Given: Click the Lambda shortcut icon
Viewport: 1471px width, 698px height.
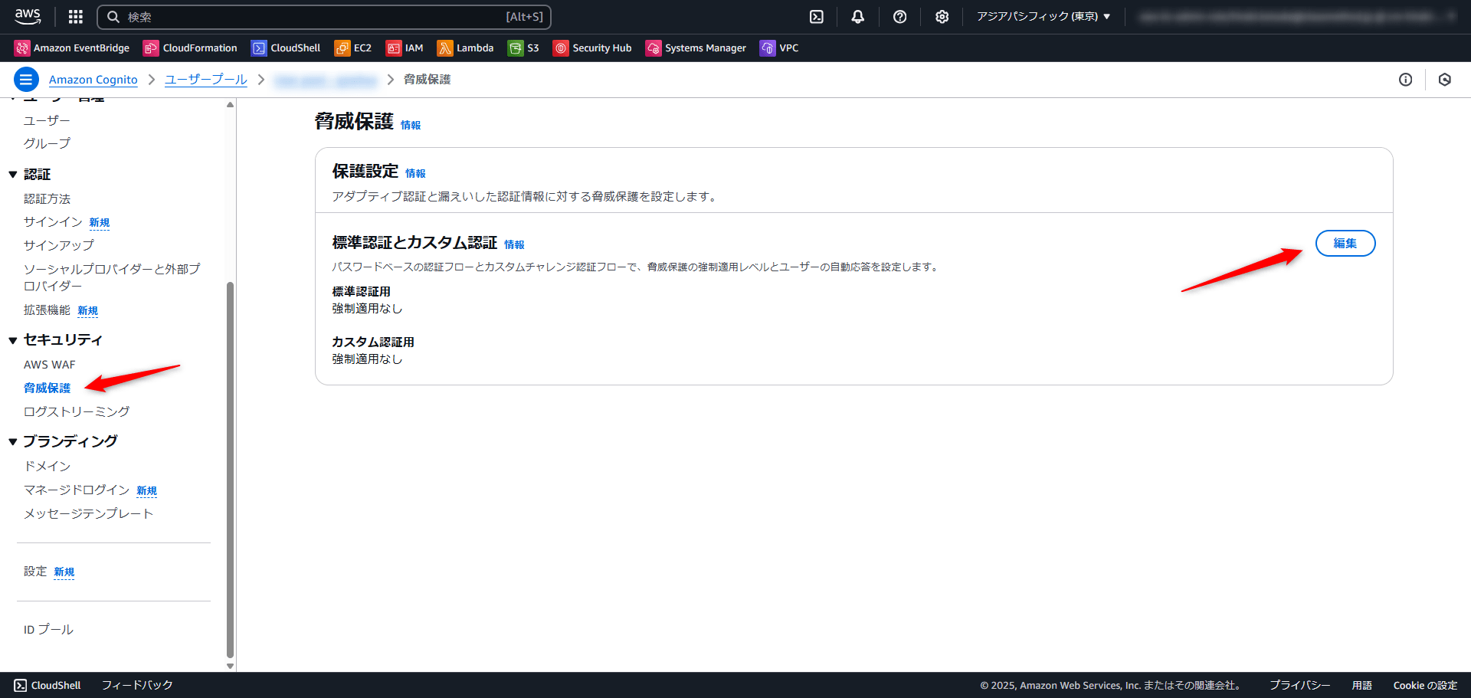Looking at the screenshot, I should pos(444,48).
